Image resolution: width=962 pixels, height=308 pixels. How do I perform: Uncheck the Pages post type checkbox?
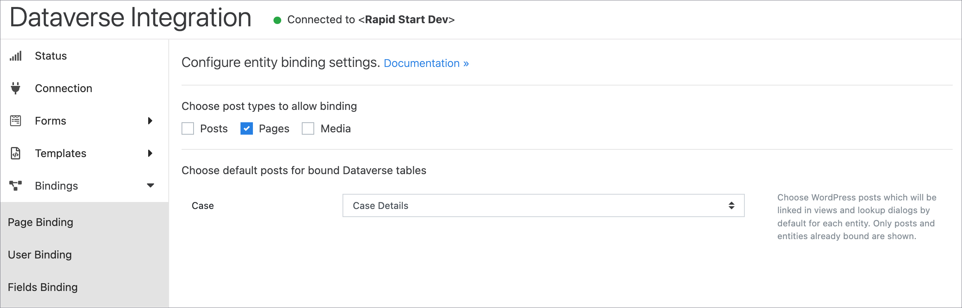(x=247, y=128)
